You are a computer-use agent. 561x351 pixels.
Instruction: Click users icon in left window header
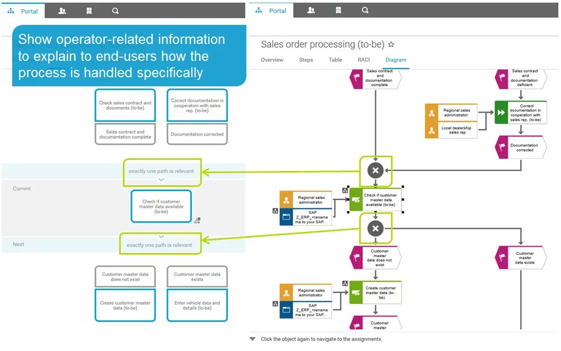(x=62, y=11)
